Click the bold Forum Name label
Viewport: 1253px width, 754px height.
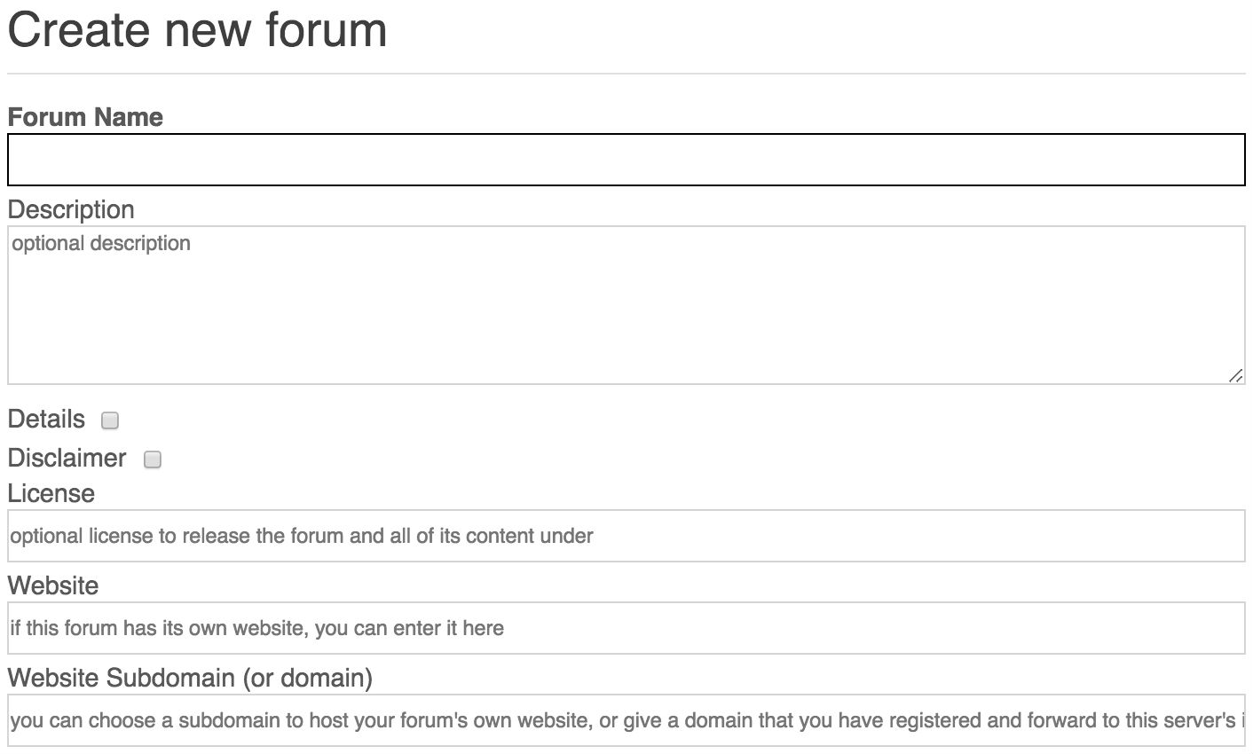[x=85, y=117]
